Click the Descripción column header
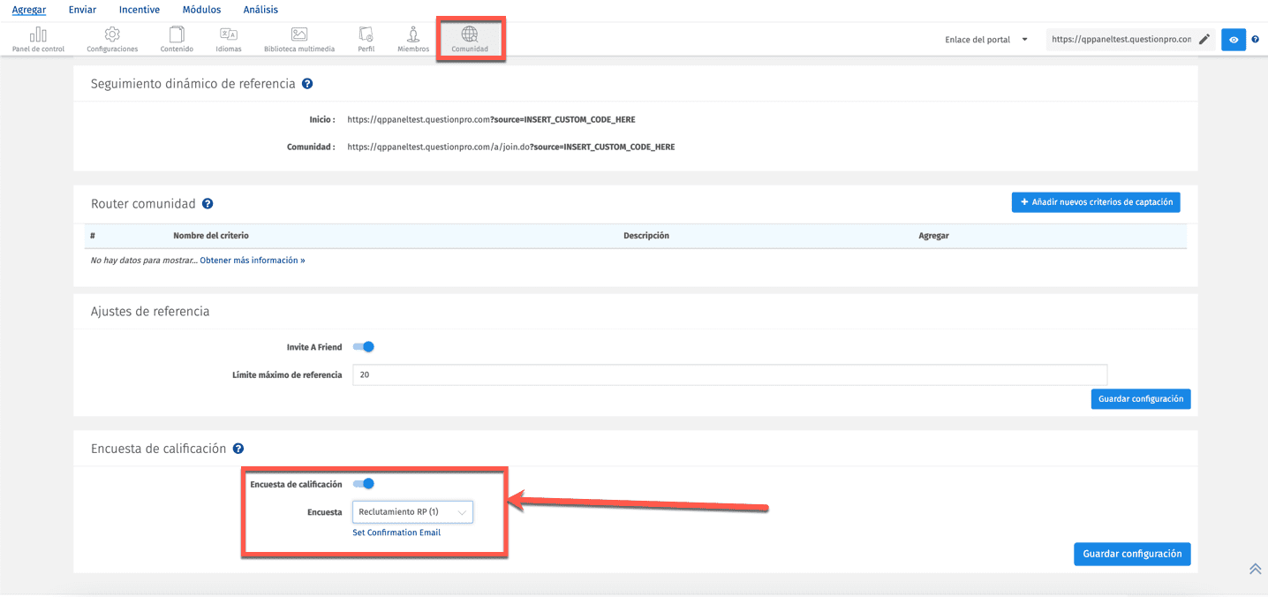1268x597 pixels. [x=646, y=236]
